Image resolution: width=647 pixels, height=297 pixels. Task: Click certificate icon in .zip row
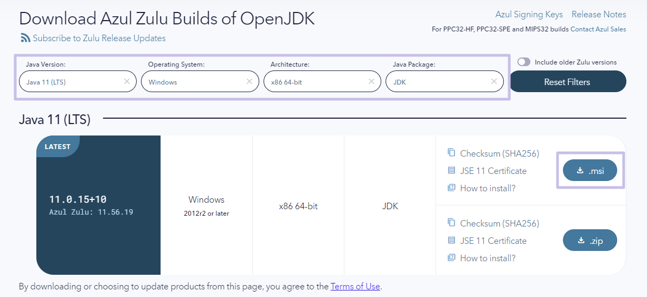451,240
